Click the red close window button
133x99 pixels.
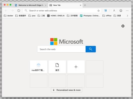[5, 5]
